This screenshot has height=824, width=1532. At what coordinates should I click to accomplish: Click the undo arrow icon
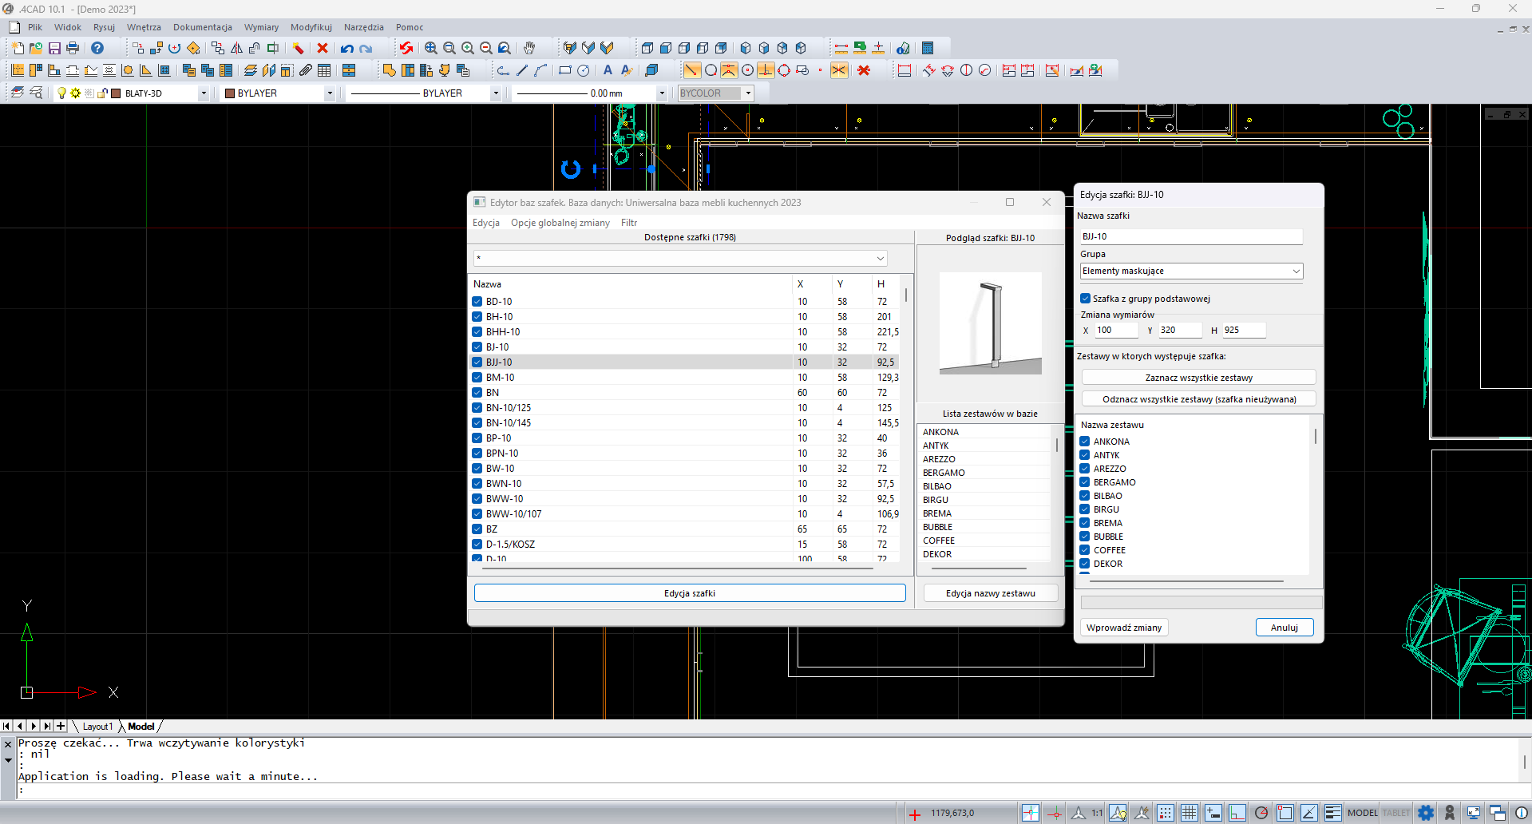(x=347, y=49)
